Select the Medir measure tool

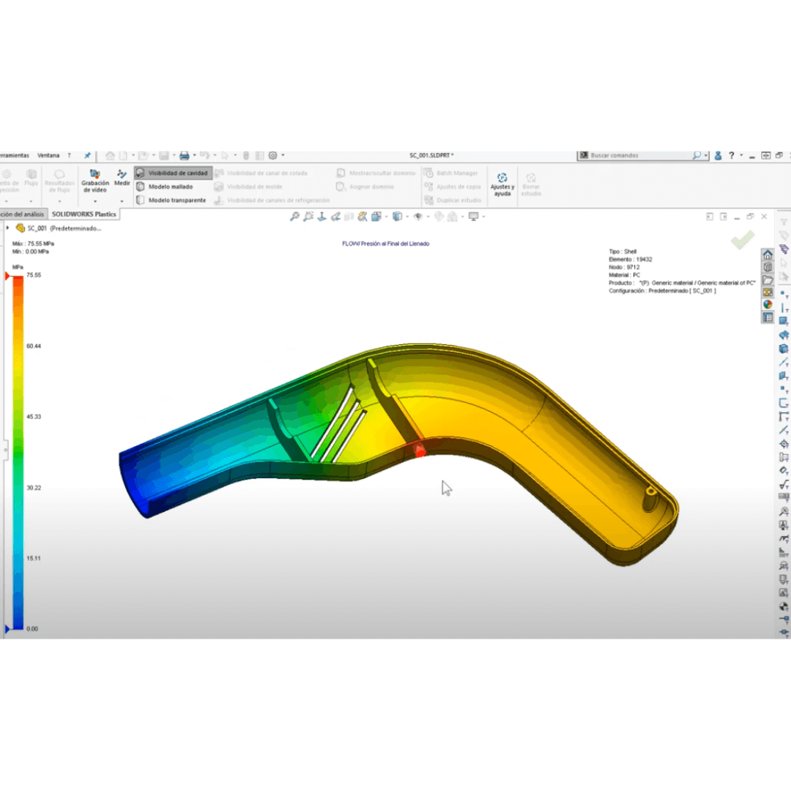click(x=122, y=177)
